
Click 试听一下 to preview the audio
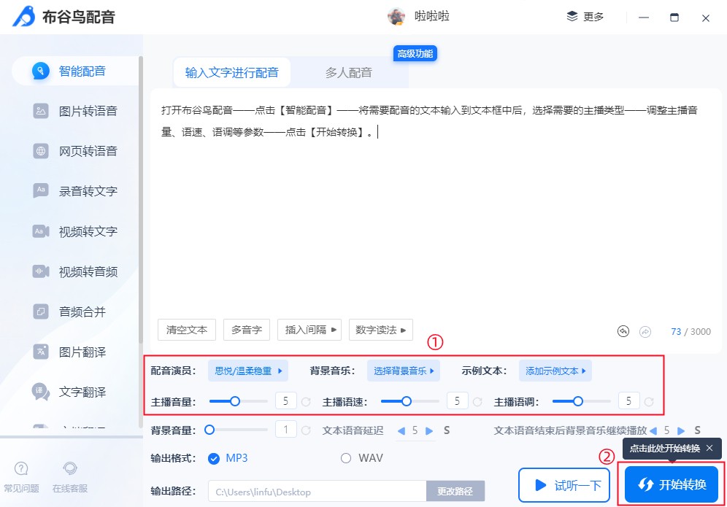coord(563,484)
